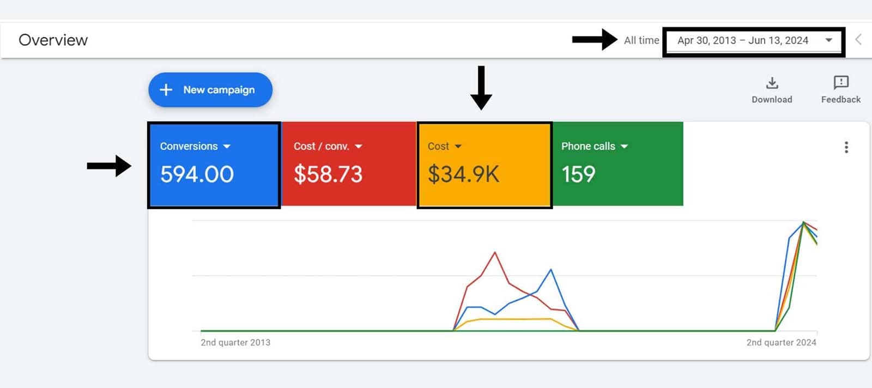
Task: Open the Cost metric dropdown arrow
Action: 458,147
